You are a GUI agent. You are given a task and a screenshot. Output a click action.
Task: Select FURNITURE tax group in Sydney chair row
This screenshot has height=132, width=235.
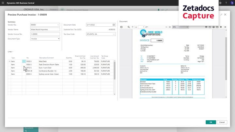pos(107,74)
